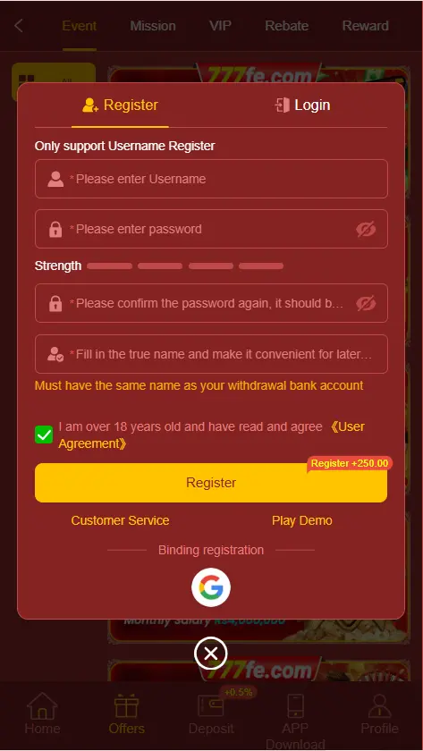Screen dimensions: 423x751
Task: Open the Home icon in bottom bar
Action: 42,705
